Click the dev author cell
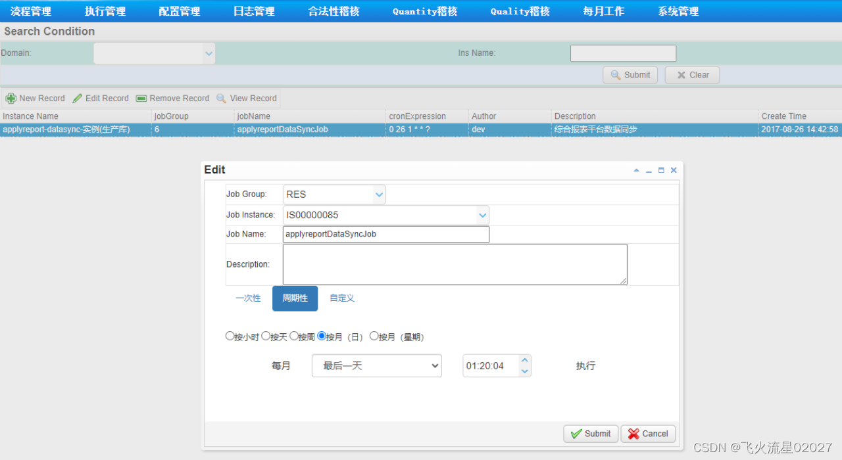This screenshot has width=842, height=460. [x=510, y=129]
